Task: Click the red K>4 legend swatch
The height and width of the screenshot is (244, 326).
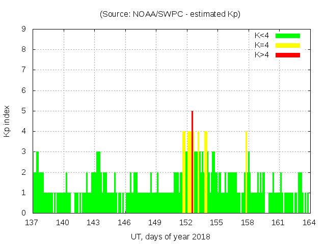Action: click(x=288, y=55)
